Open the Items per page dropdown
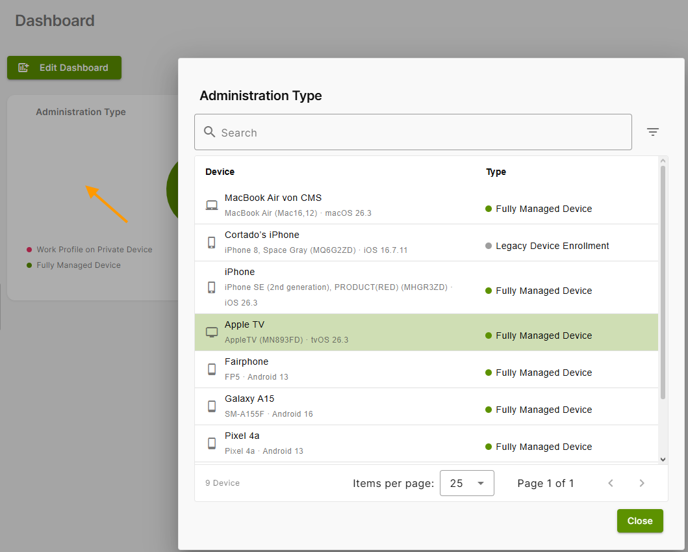This screenshot has width=688, height=552. (467, 483)
